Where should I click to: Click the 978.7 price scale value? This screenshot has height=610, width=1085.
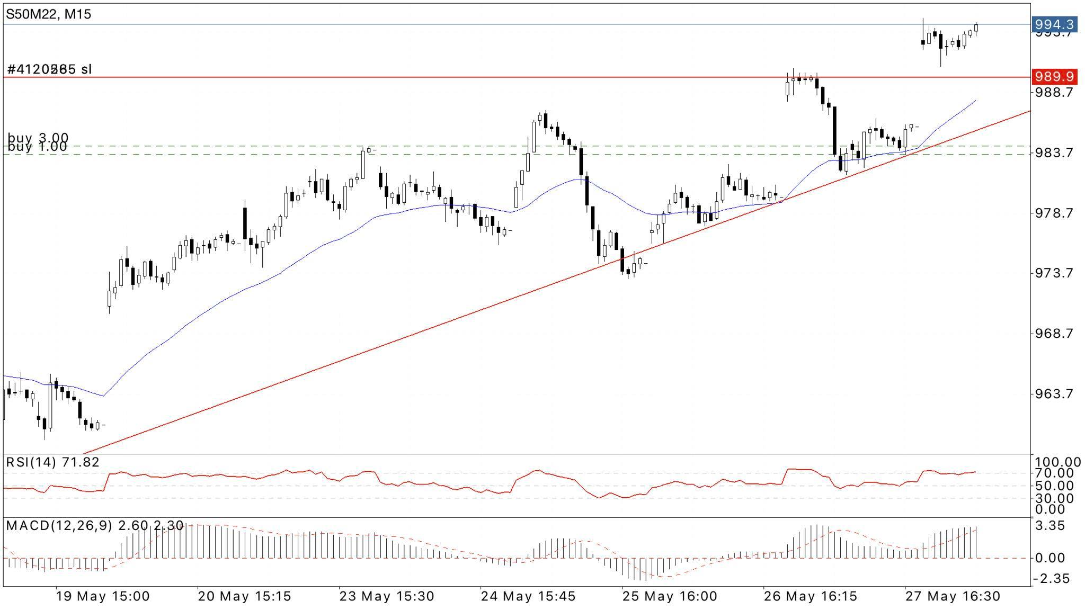pos(1055,213)
